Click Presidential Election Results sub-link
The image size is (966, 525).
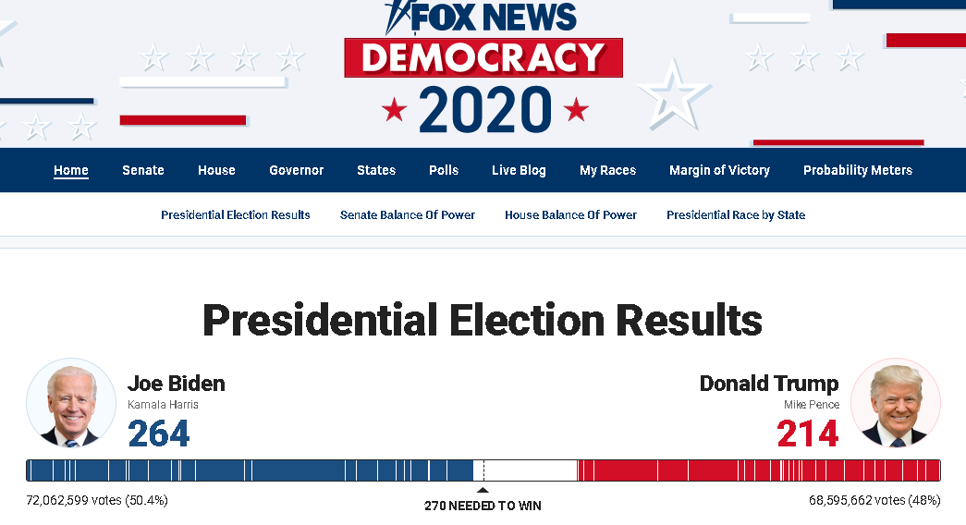(x=236, y=215)
